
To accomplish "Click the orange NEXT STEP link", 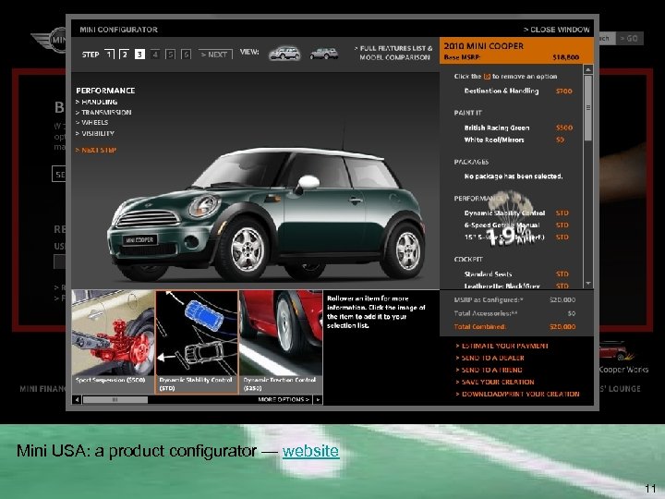I will click(x=96, y=151).
